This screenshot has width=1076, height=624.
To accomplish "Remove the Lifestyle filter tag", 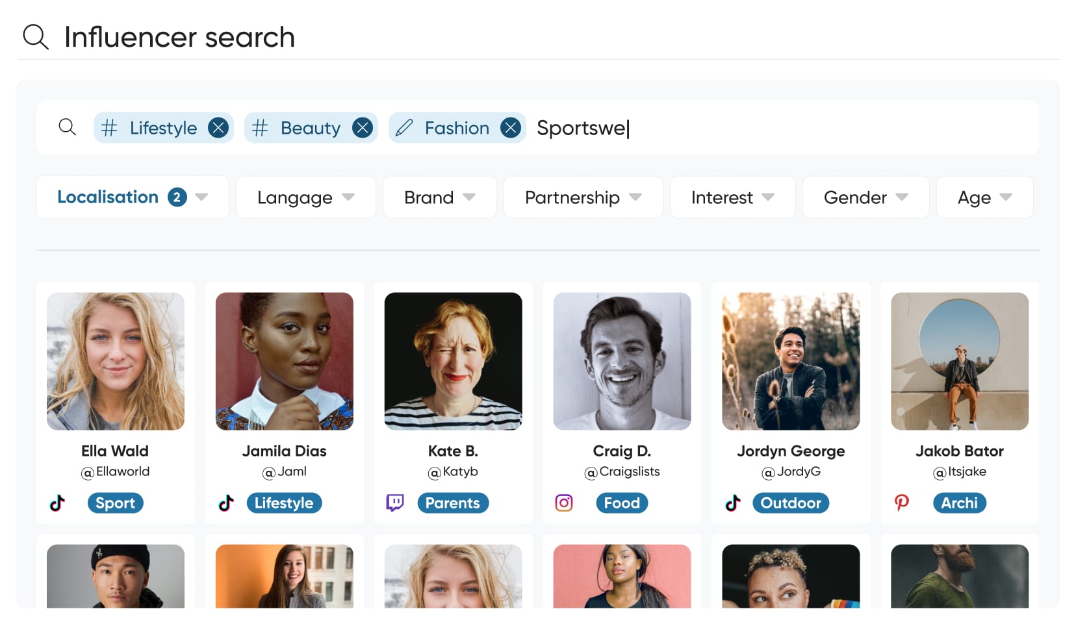I will [x=218, y=128].
